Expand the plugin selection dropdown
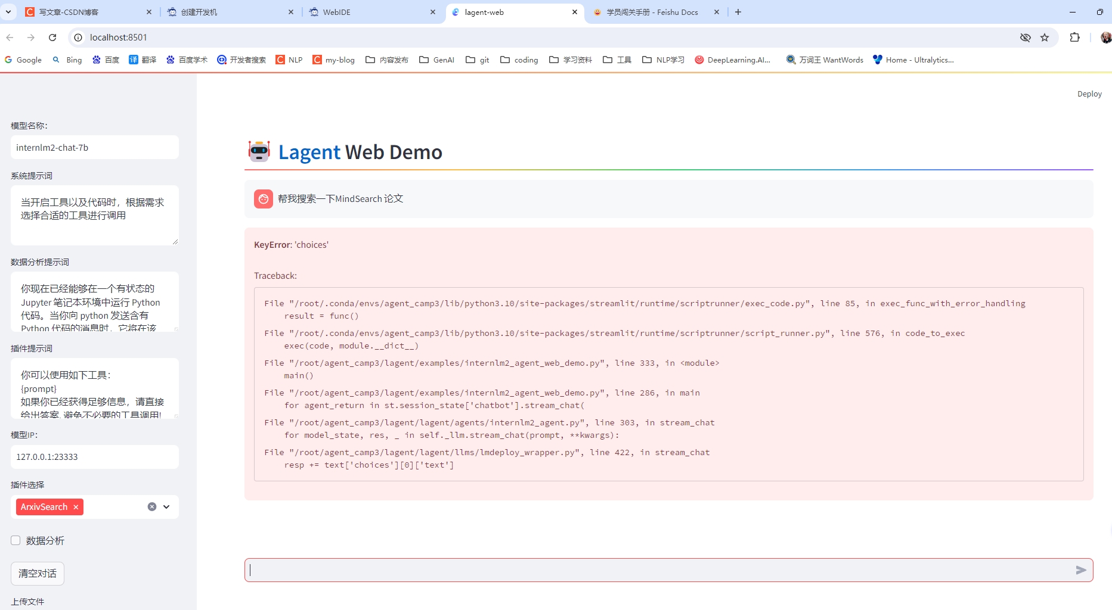 [x=166, y=506]
